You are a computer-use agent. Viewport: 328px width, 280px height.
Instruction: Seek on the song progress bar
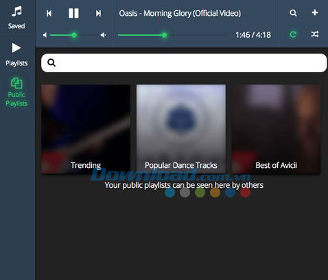click(173, 35)
